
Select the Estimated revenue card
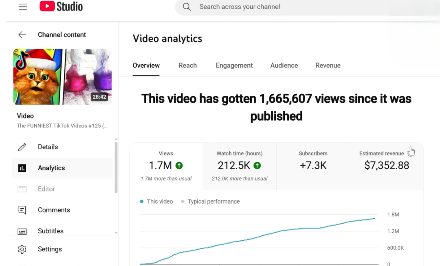(x=386, y=166)
